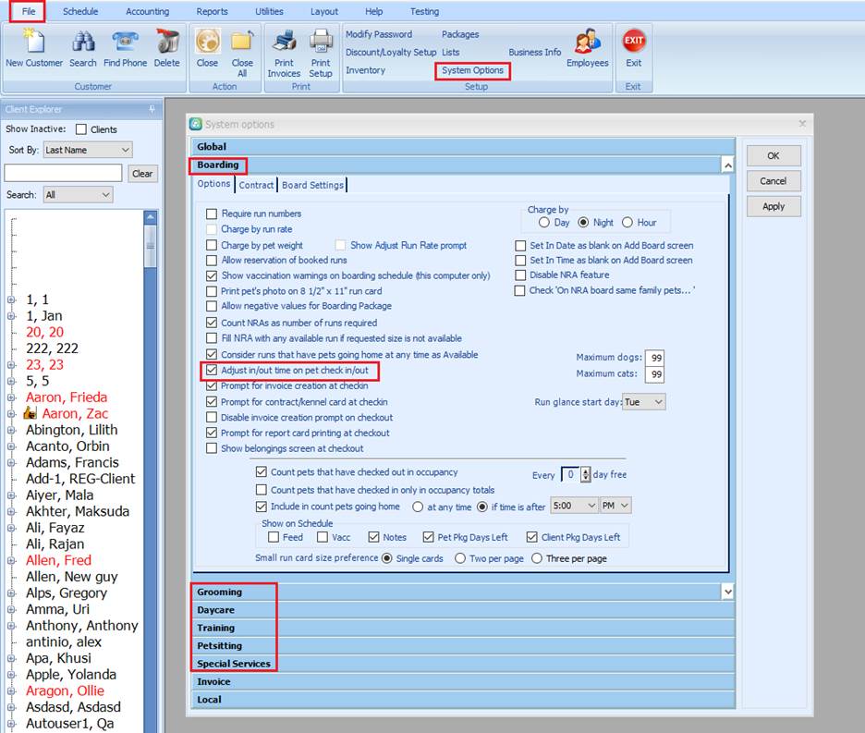Open the Run glance start day dropdown
This screenshot has width=865, height=733.
pyautogui.click(x=644, y=402)
